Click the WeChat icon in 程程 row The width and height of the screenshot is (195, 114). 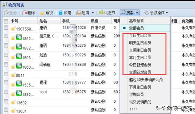[x=19, y=84]
